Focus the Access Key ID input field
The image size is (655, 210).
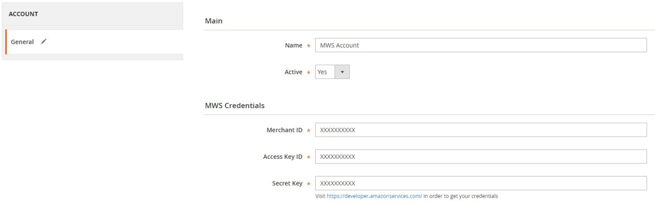coord(481,157)
